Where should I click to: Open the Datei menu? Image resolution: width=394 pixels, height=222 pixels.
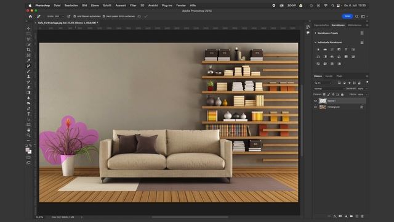click(x=57, y=6)
